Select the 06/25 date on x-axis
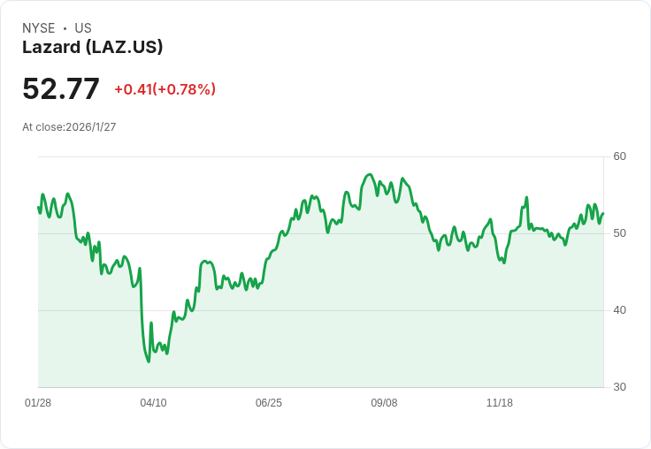 click(269, 403)
